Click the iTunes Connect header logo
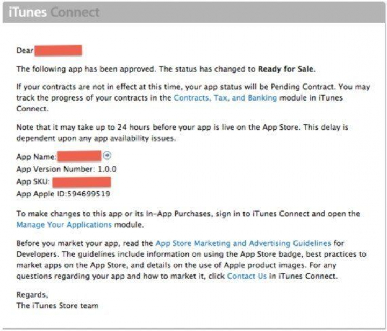This screenshot has width=387, height=331. (x=54, y=12)
